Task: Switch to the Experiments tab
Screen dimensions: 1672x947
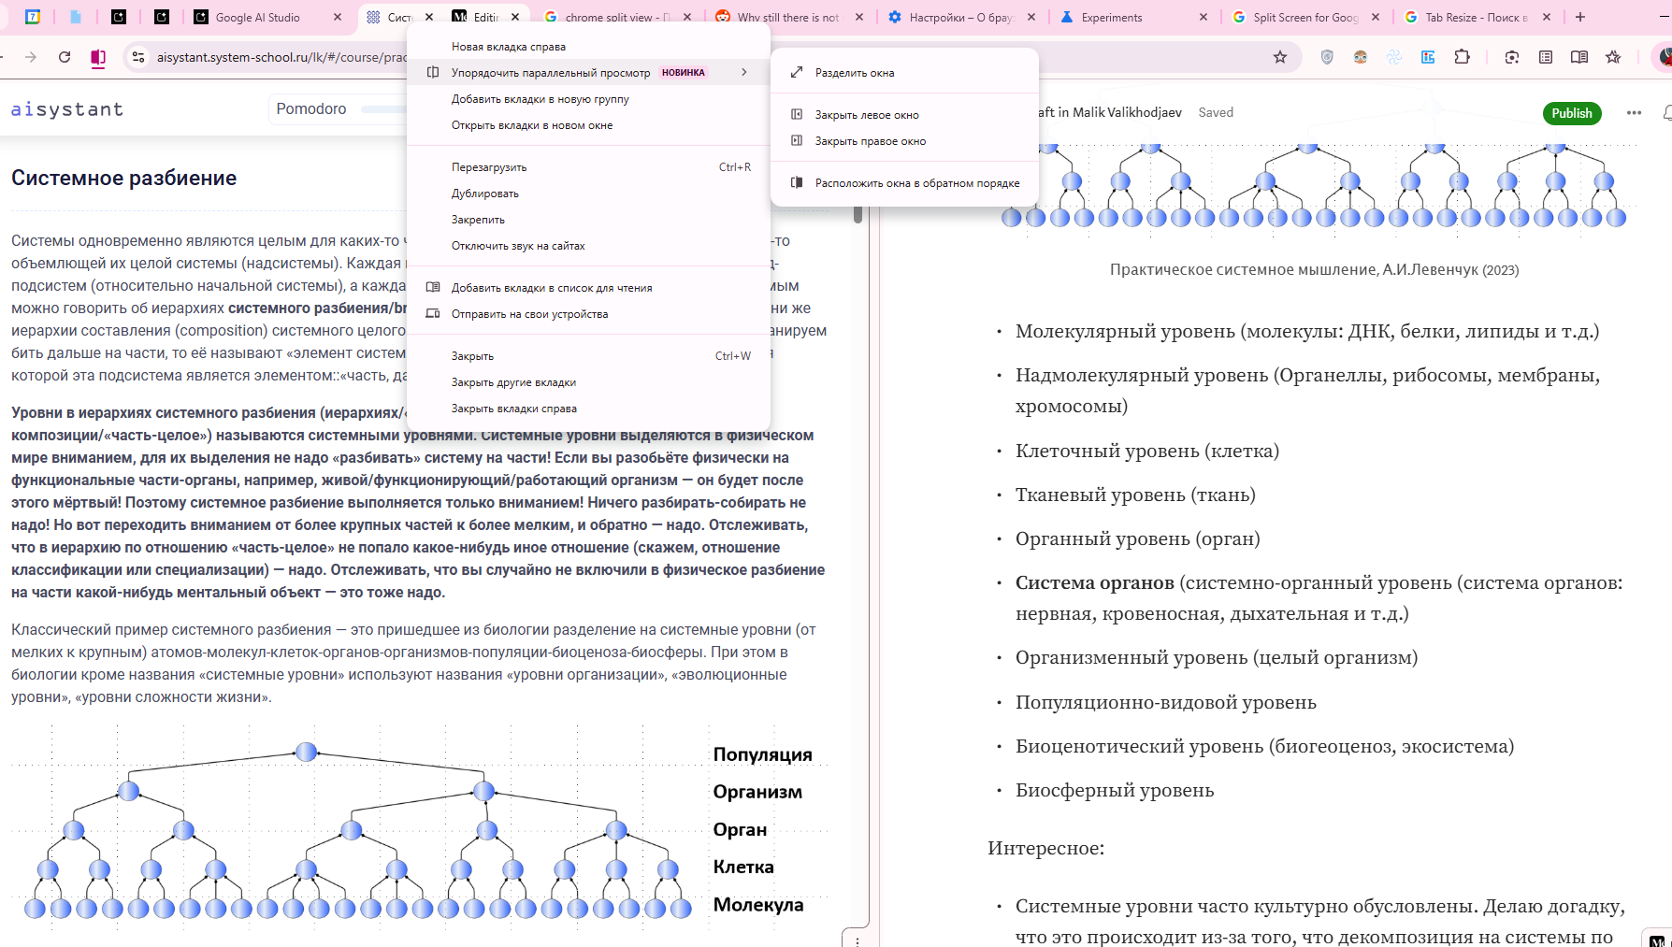Action: [x=1111, y=17]
